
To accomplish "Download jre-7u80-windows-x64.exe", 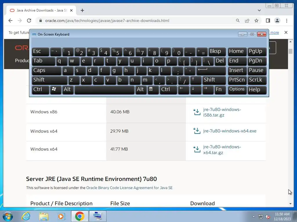I will tap(230, 131).
